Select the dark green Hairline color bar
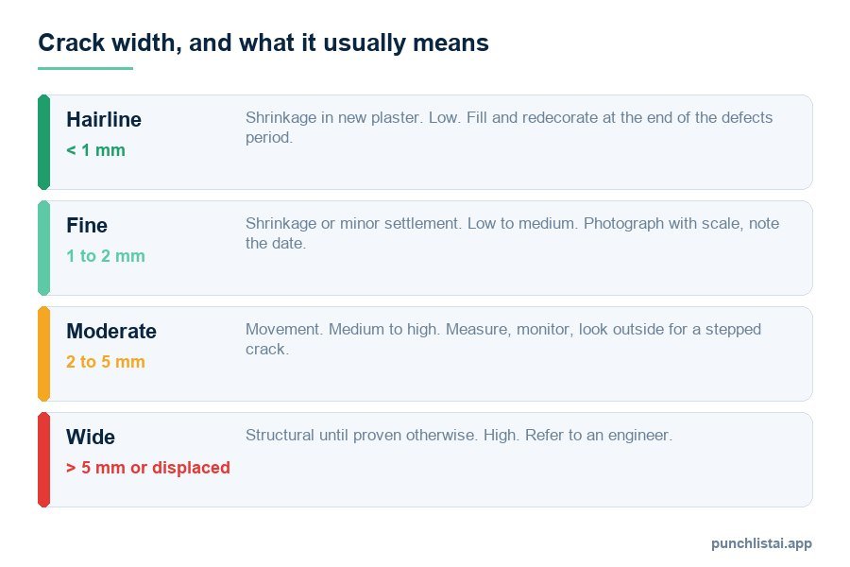This screenshot has width=850, height=567. coord(43,142)
